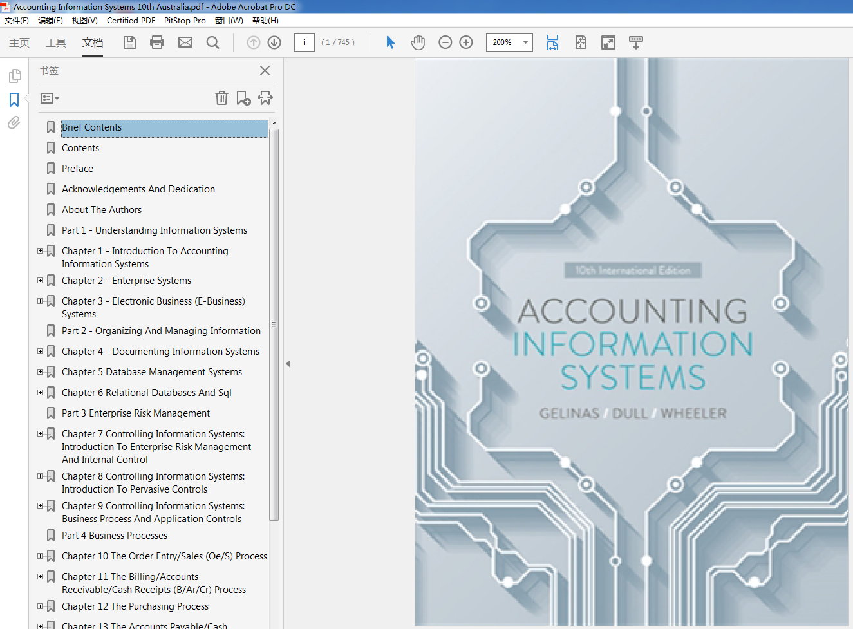This screenshot has width=853, height=629.
Task: Open the About The Authors bookmark
Action: [x=102, y=210]
